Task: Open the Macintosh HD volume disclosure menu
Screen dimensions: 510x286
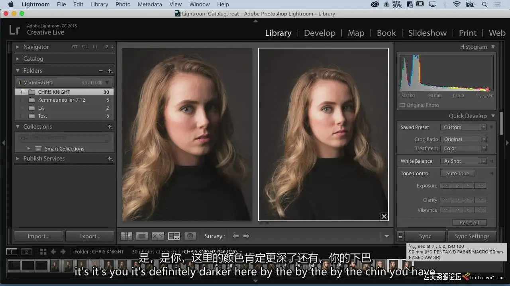Action: point(107,83)
